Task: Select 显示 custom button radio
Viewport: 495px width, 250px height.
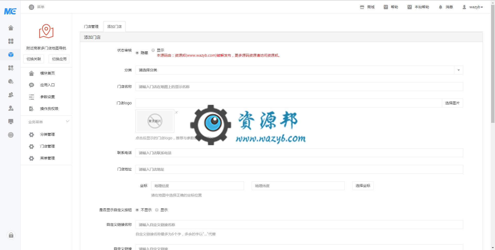Action: coord(157,210)
